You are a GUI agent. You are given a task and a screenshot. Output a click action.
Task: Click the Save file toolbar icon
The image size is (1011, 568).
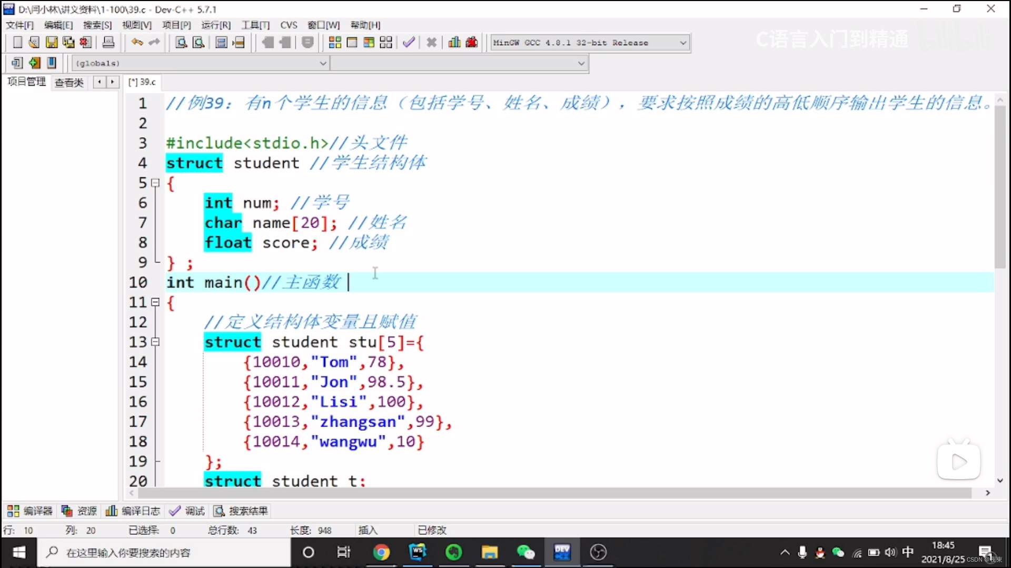(52, 43)
